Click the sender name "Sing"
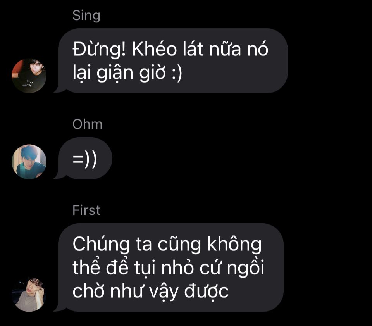 pos(86,16)
